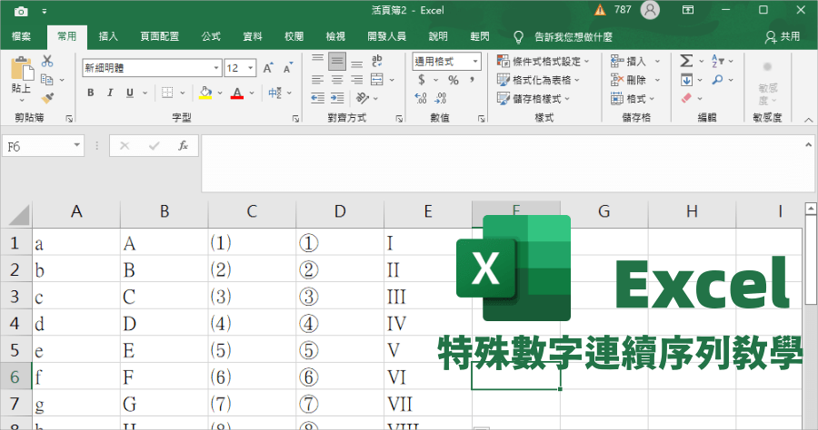The height and width of the screenshot is (430, 818).
Task: Select the Format Painter brush
Action: (47, 98)
